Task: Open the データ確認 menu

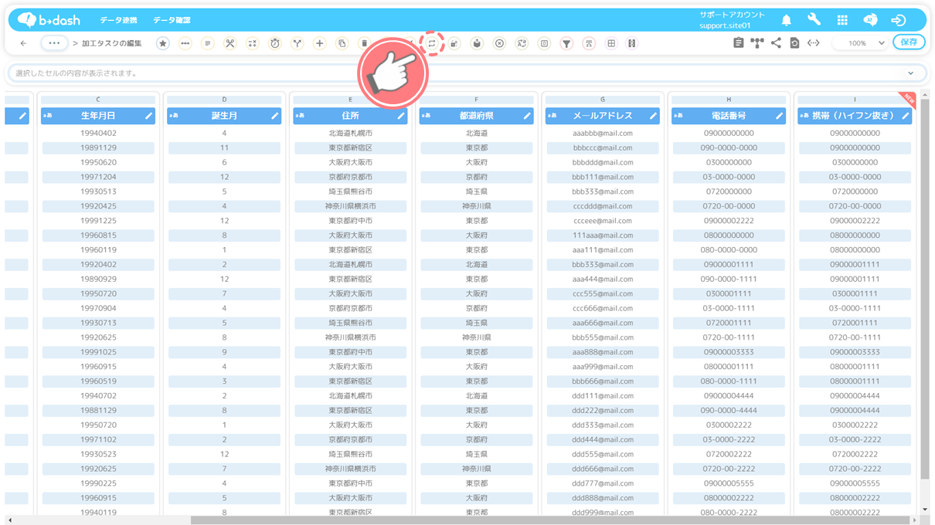Action: click(x=172, y=20)
